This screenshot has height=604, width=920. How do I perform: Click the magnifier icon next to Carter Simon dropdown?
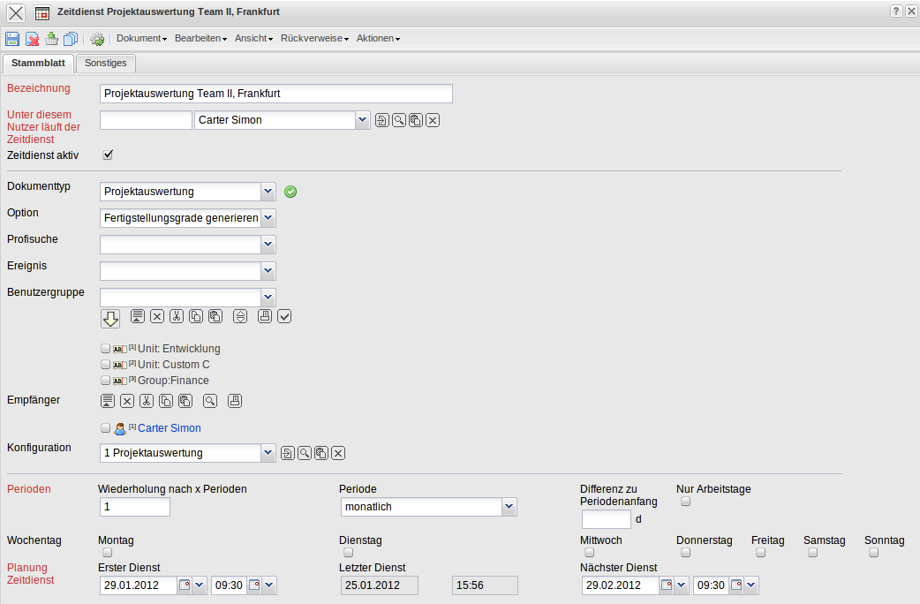point(399,120)
